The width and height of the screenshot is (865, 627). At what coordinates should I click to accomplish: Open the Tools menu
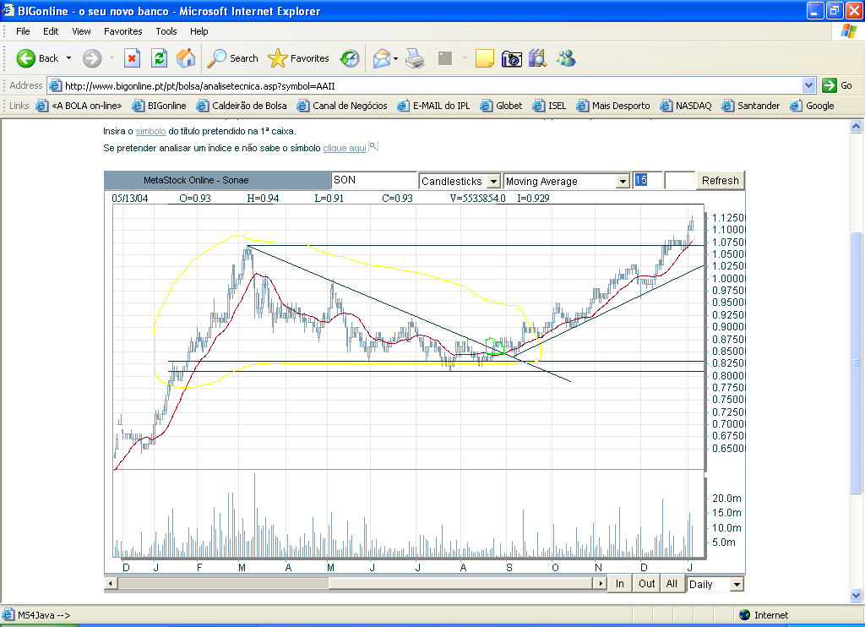(x=166, y=31)
